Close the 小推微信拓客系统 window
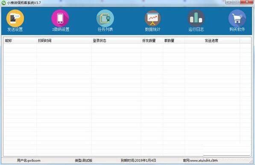 pos(247,2)
